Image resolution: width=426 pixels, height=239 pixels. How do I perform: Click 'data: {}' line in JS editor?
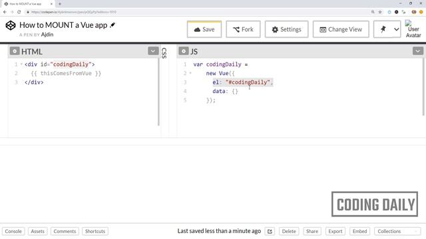(225, 91)
